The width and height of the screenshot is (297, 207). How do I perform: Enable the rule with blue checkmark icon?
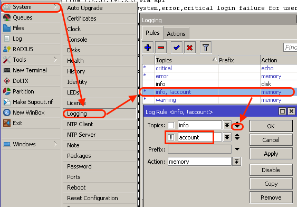pos(177,48)
